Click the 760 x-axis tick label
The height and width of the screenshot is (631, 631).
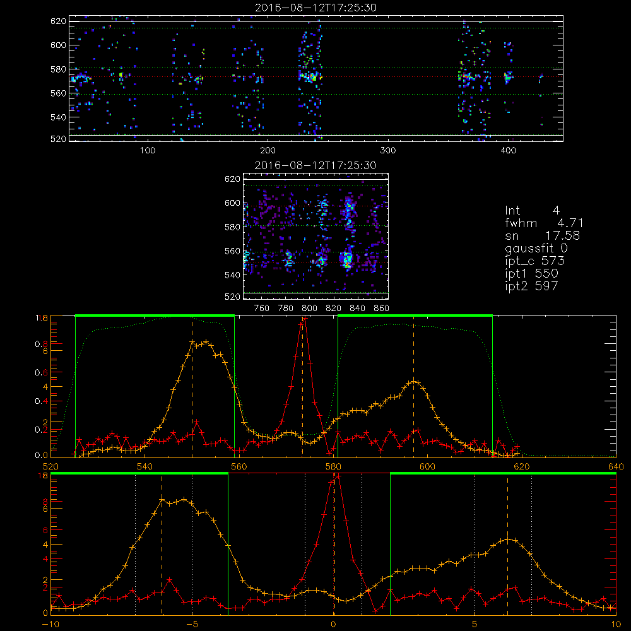[x=262, y=309]
